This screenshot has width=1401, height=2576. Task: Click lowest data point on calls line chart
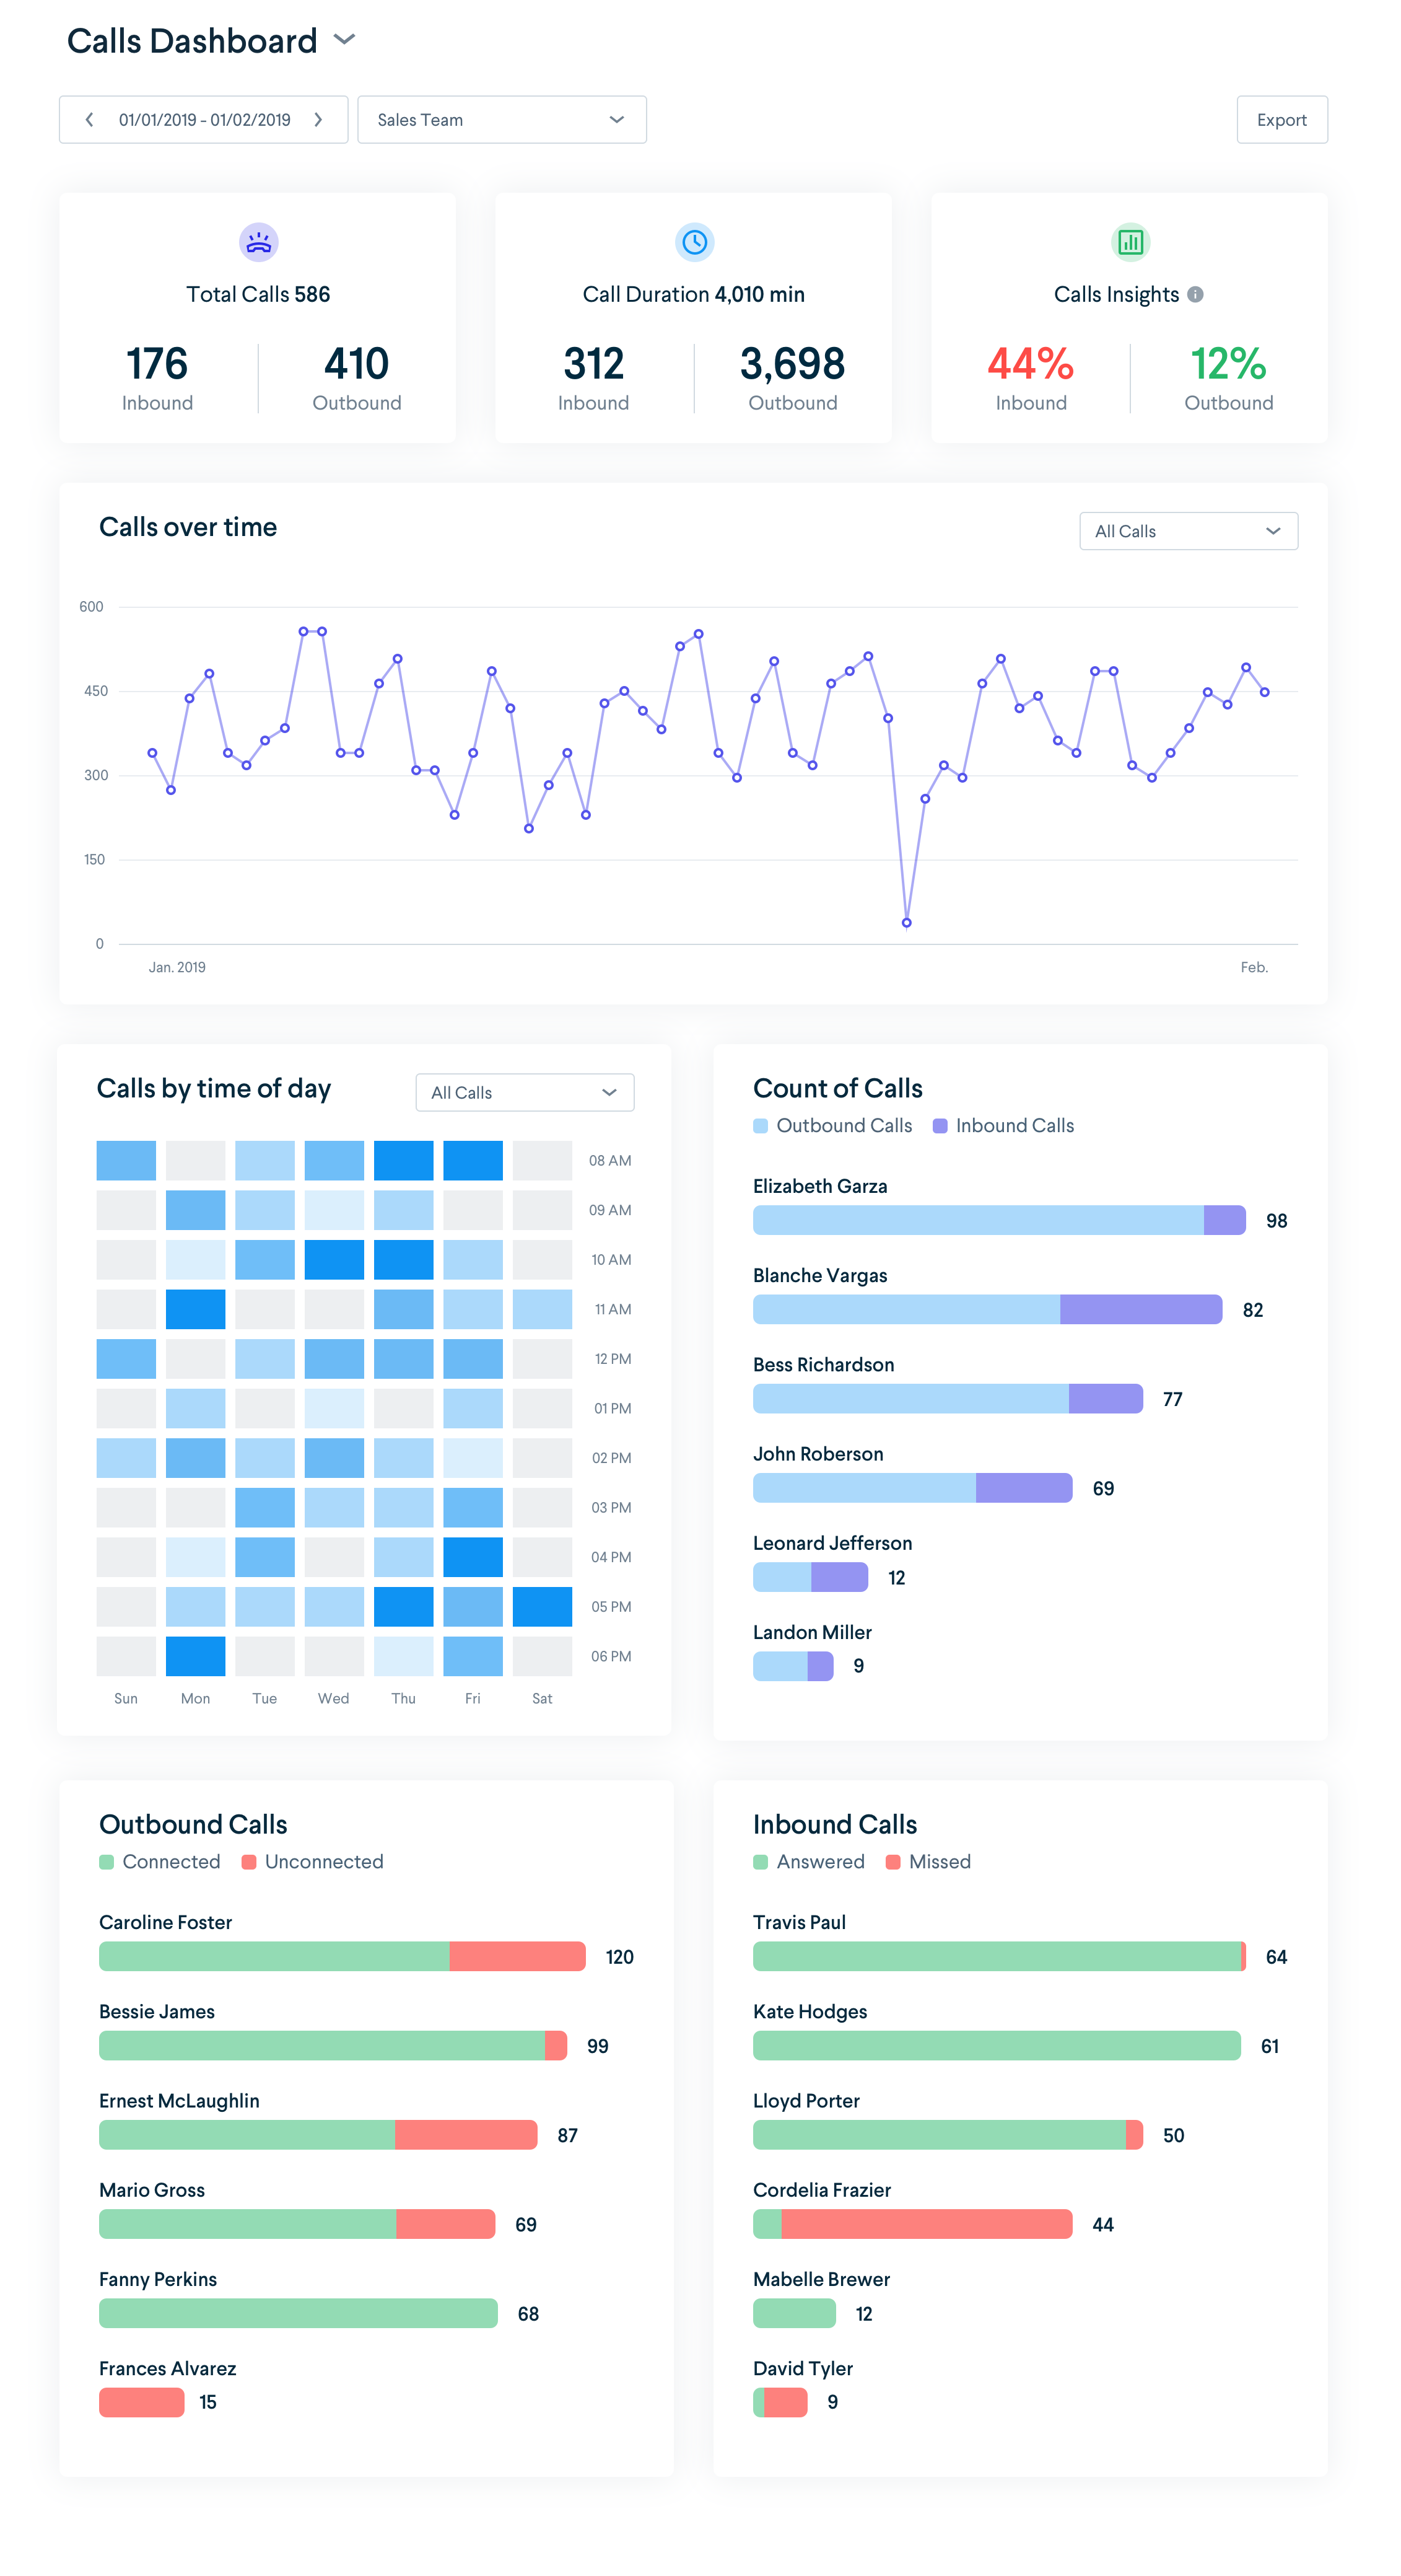pos(906,922)
